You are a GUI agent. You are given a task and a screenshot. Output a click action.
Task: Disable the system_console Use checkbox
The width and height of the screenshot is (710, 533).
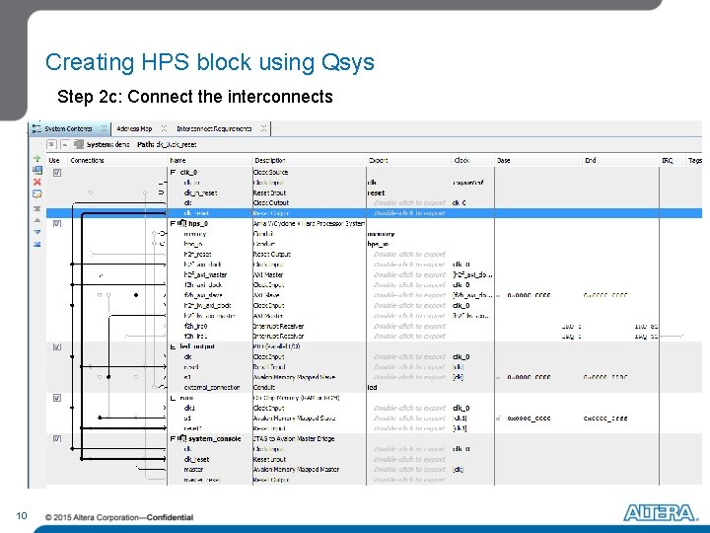pos(57,438)
